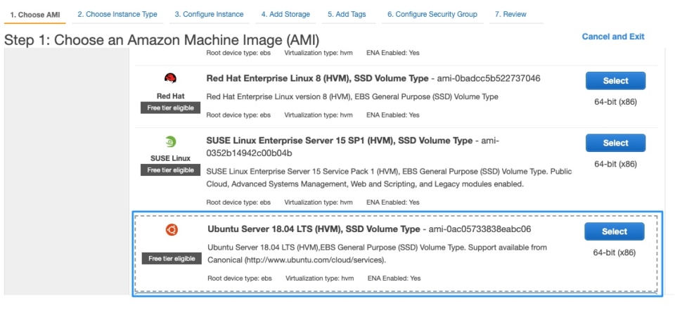The image size is (675, 320).
Task: Click the Red Hat Enterprise Linux 8 title
Action: click(317, 78)
